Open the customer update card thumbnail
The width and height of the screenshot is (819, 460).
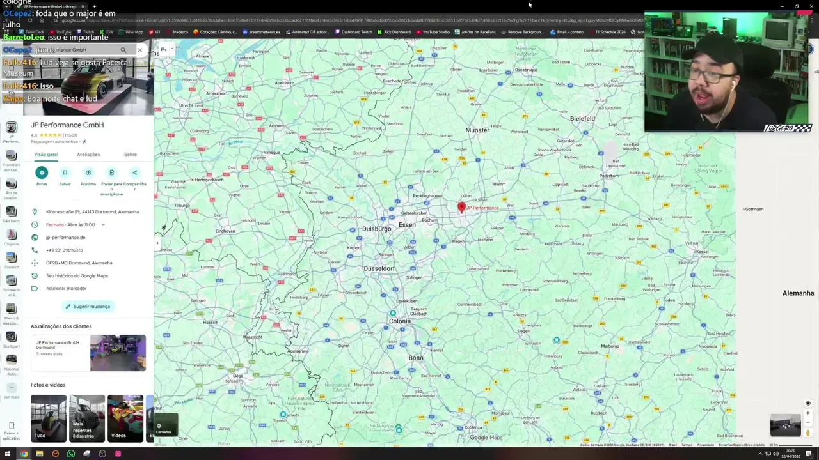click(x=118, y=353)
